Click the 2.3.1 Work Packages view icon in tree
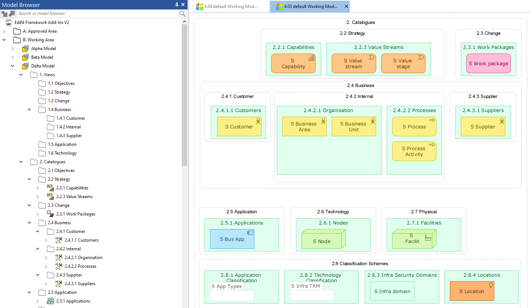The image size is (530, 308). [51, 214]
